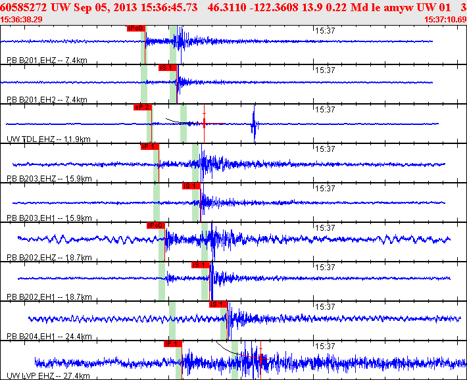Image resolution: width=467 pixels, height=380 pixels.
Task: Select the PB B201.EH2 -- 7.4km trace label
Action: (x=47, y=100)
